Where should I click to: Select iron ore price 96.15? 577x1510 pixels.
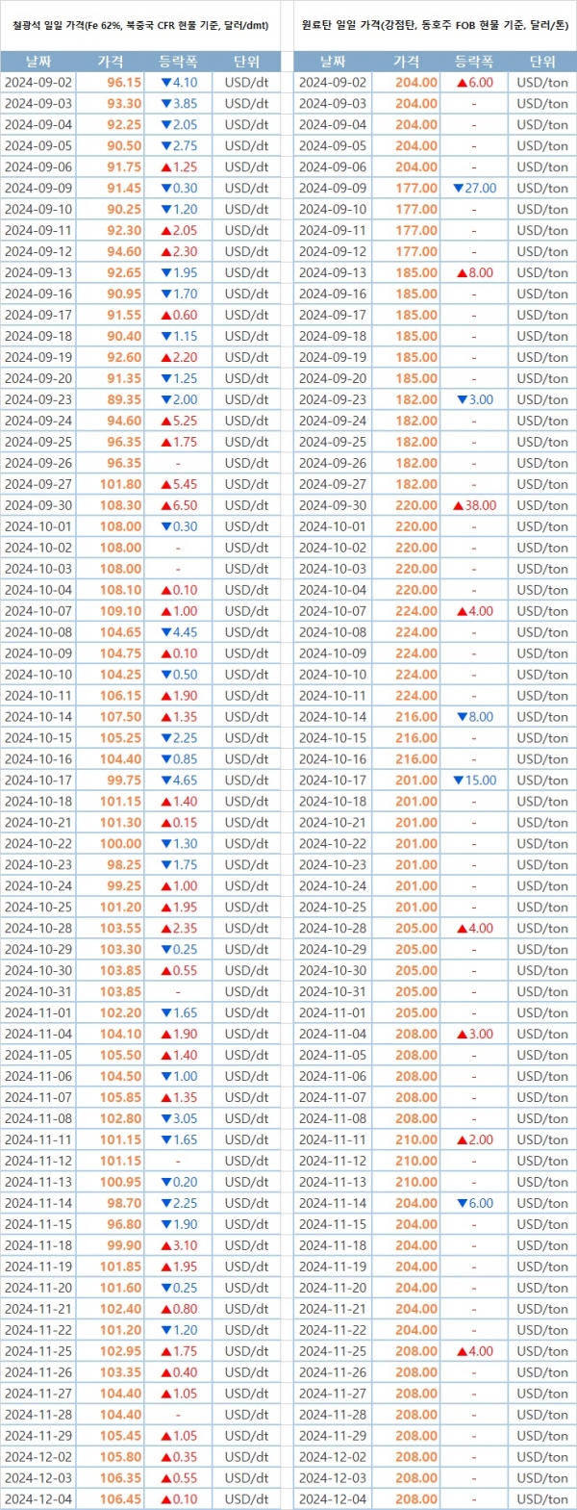(x=124, y=83)
